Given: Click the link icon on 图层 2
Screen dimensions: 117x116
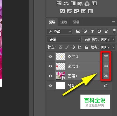Looking at the screenshot, I should point(106,66).
